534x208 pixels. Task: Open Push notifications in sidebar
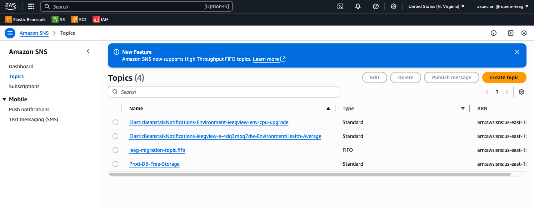pyautogui.click(x=29, y=110)
